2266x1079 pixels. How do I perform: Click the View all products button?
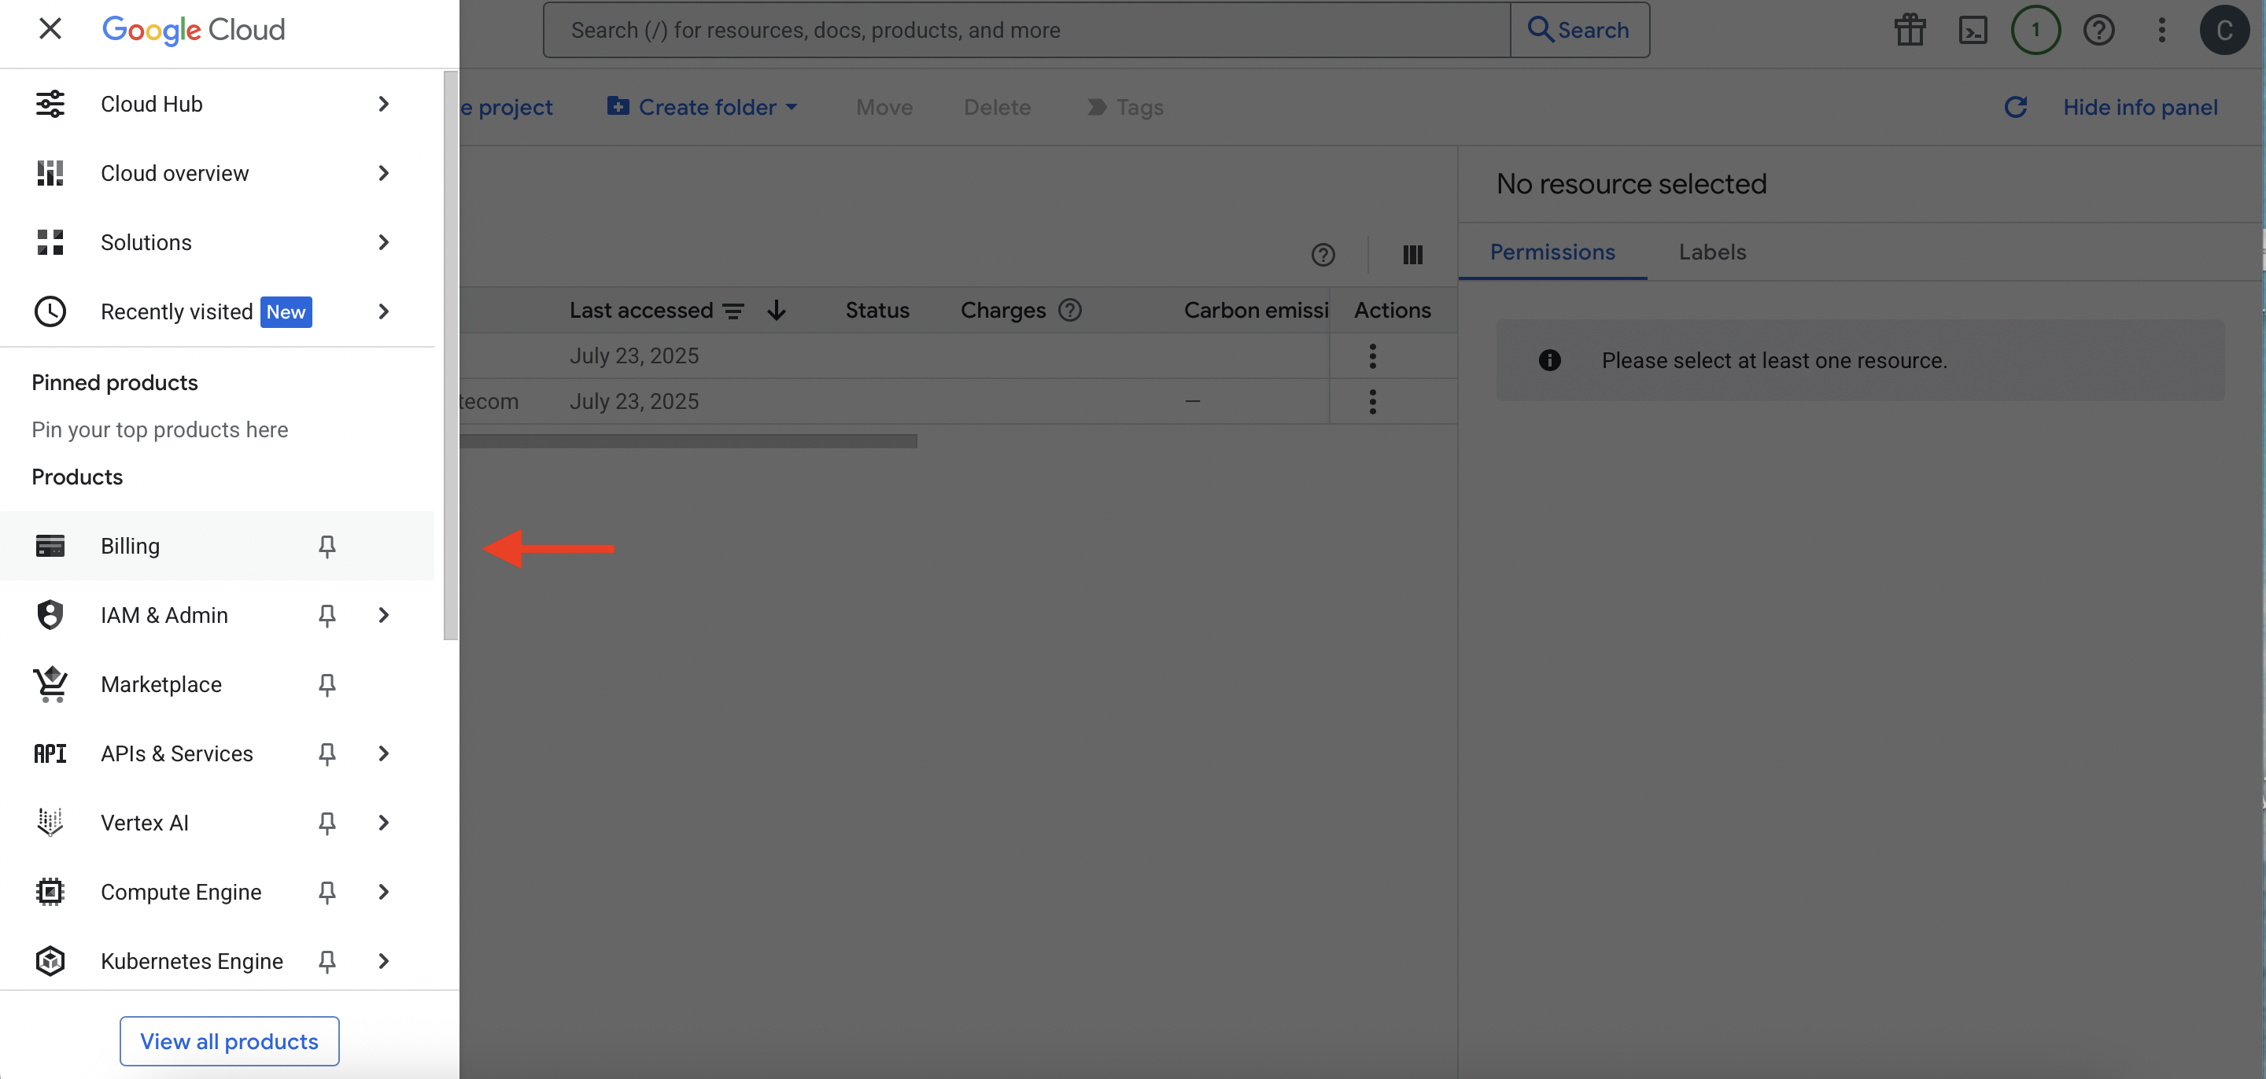230,1041
